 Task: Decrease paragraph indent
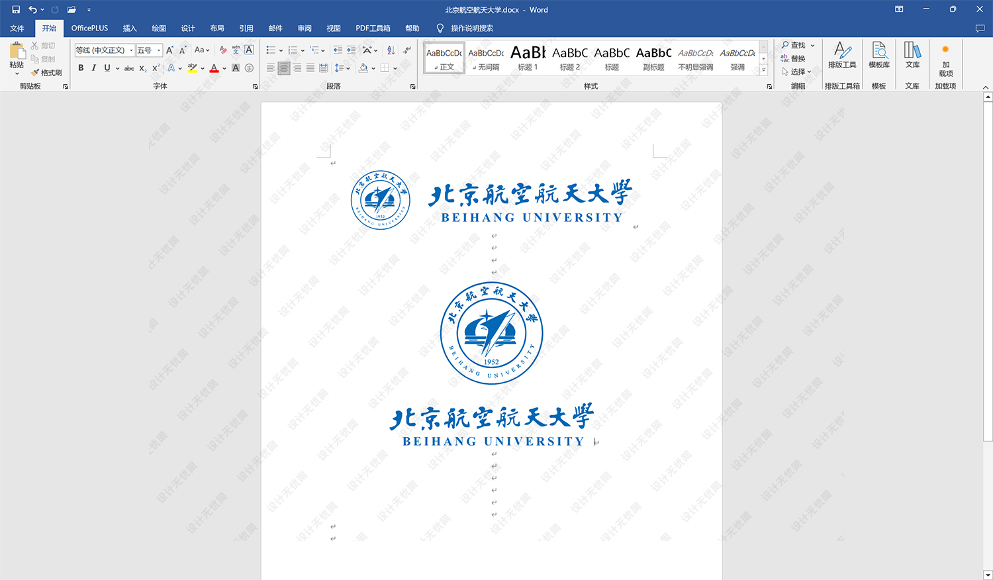[x=338, y=50]
